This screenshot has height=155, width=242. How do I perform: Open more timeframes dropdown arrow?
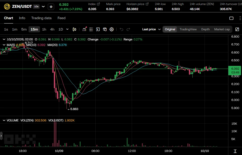pos(67,29)
